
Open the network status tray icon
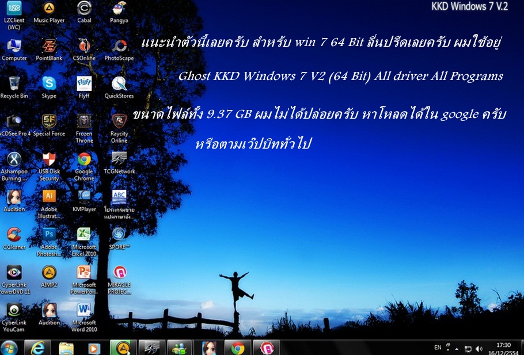coord(468,349)
